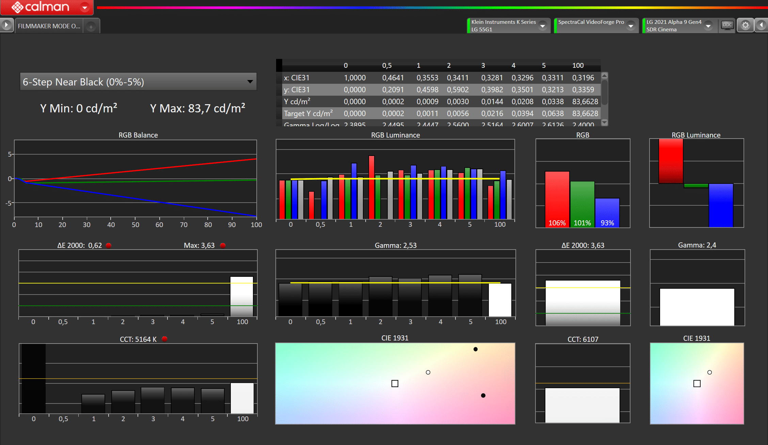Screen dimensions: 768x445
Task: Add a new workflow tab with plus icon
Action: coord(91,27)
